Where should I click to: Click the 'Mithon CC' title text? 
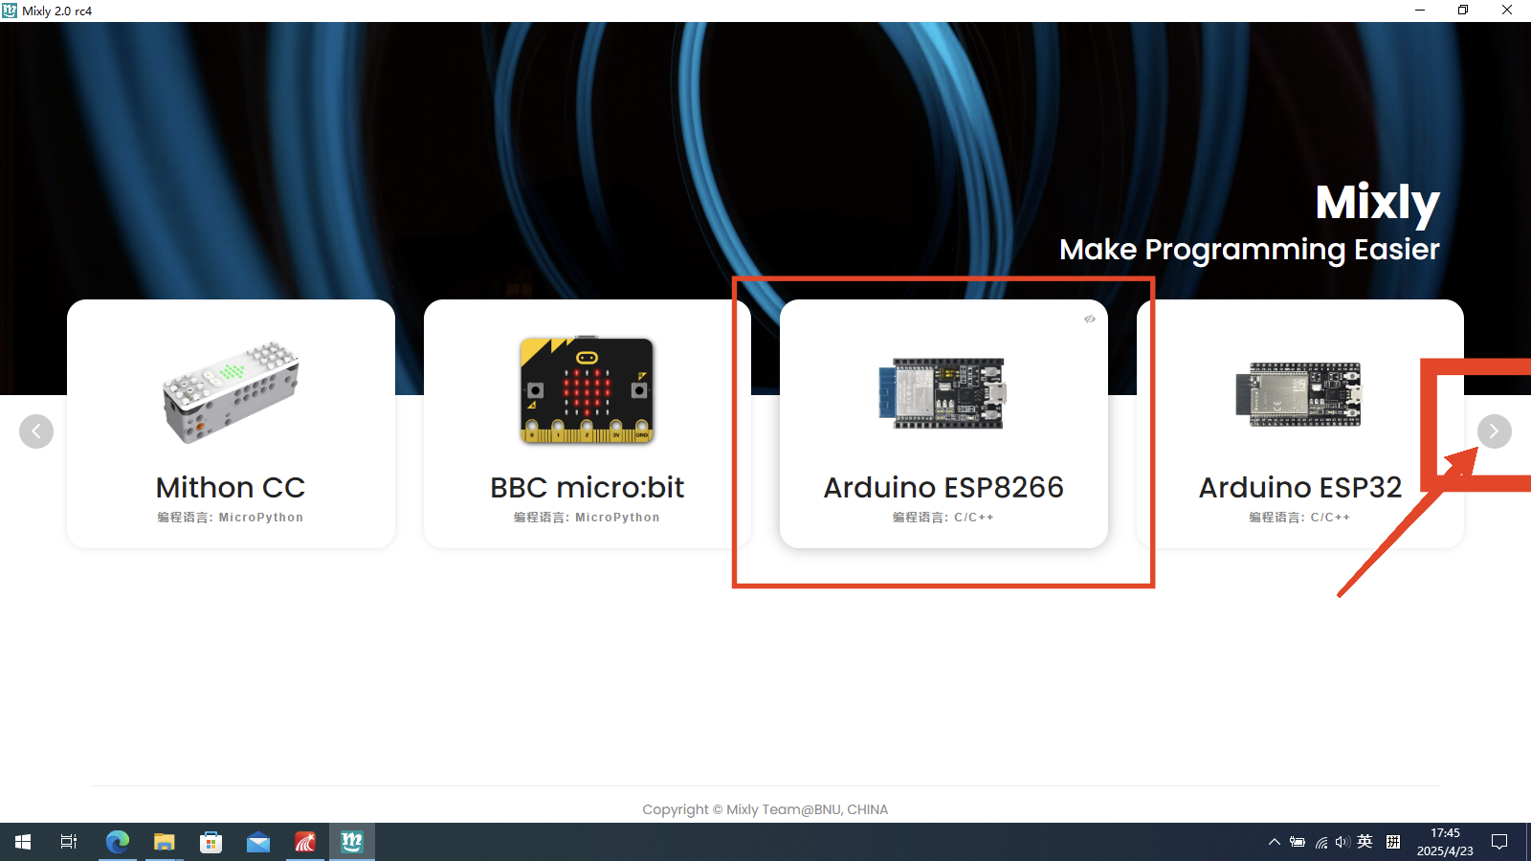(231, 488)
